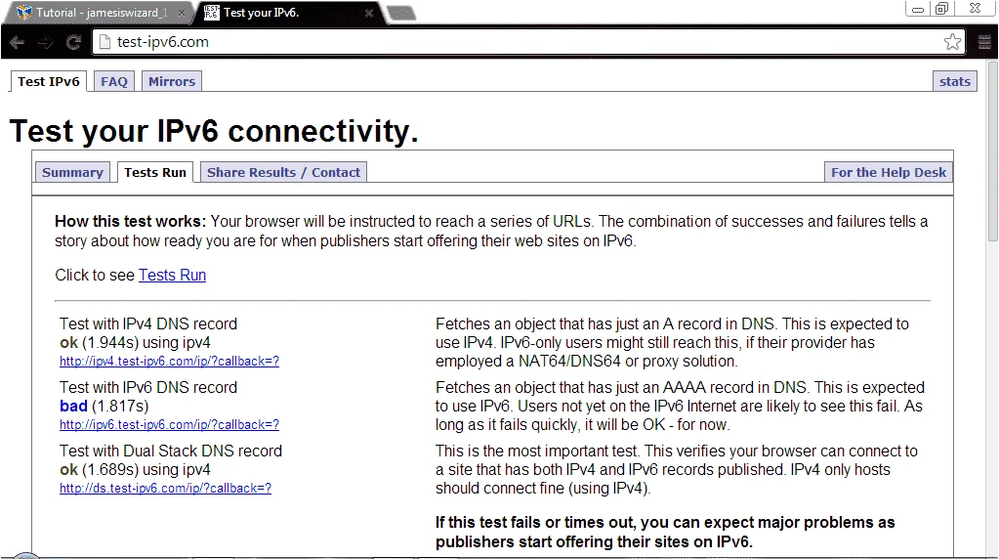Open For the Help Desk tab
Viewport: 999px width, 560px height.
point(888,172)
